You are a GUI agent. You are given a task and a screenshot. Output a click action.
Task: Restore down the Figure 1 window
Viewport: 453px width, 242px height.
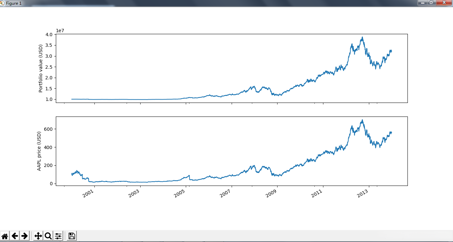click(431, 3)
